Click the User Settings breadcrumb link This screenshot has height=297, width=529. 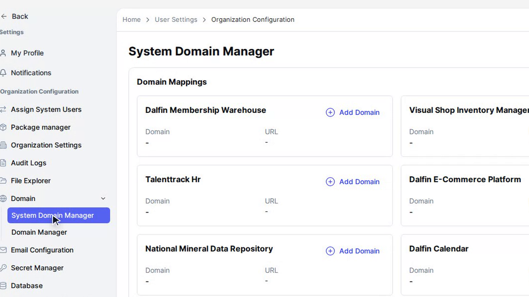pos(176,20)
